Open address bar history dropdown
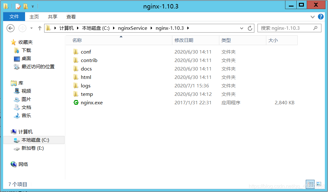 [242, 28]
